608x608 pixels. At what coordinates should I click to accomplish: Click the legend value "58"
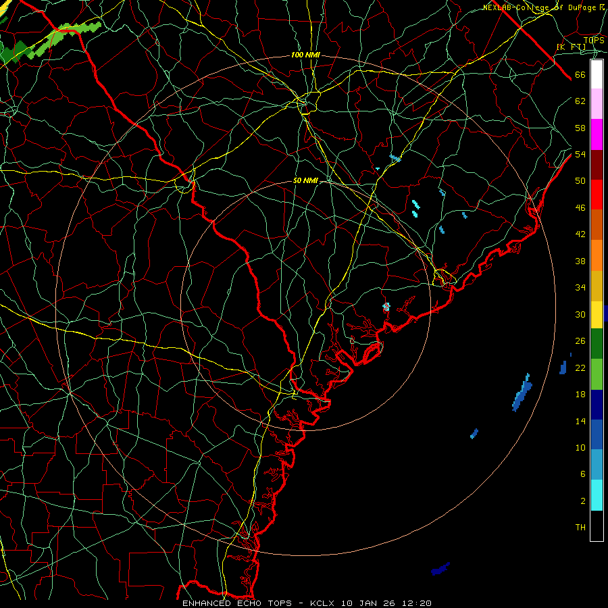pyautogui.click(x=580, y=128)
